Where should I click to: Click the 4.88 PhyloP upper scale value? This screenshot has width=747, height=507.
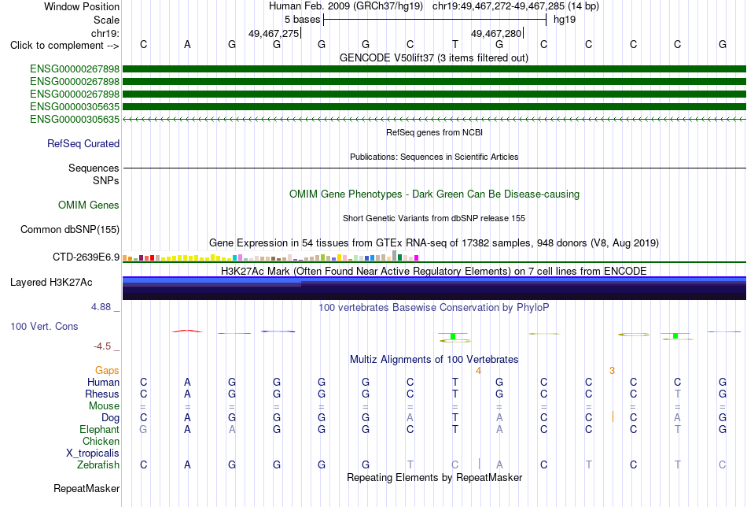click(x=101, y=307)
